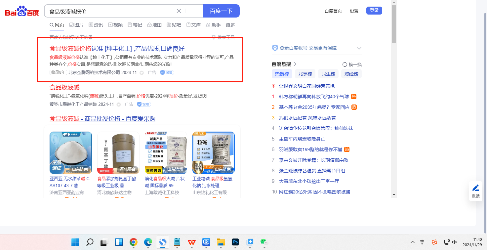This screenshot has height=250, width=487.
Task: Open 基本养老金2035年耗尽？专家回应 topic
Action: pos(314,107)
